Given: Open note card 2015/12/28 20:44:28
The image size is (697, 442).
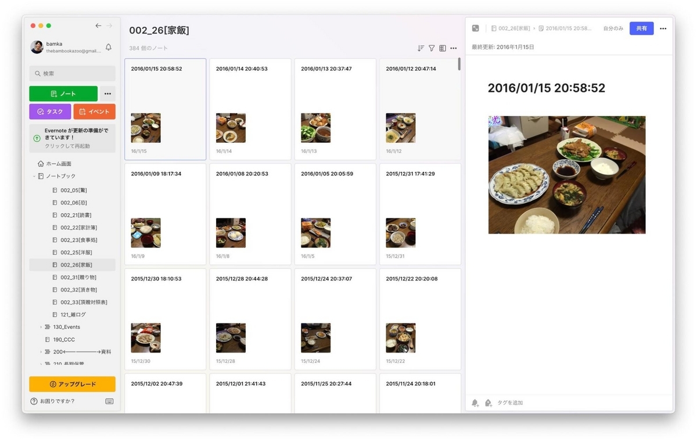Looking at the screenshot, I should (x=250, y=319).
